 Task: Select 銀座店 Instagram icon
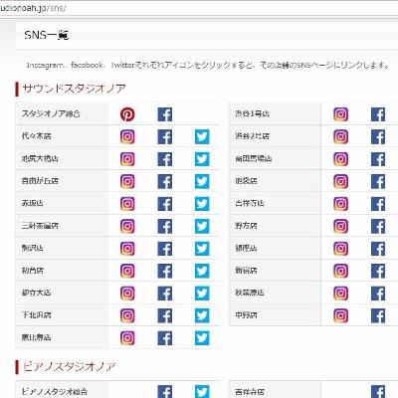(x=340, y=249)
